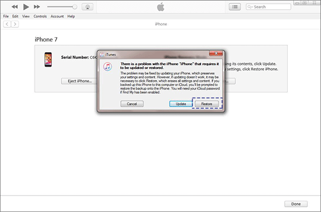Open the Help menu
This screenshot has height=212, width=321.
[x=71, y=17]
